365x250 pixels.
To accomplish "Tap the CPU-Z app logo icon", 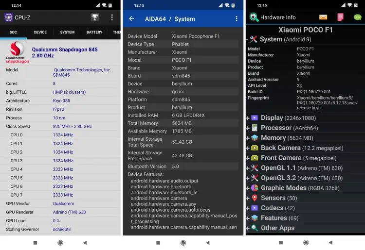I will (9, 17).
